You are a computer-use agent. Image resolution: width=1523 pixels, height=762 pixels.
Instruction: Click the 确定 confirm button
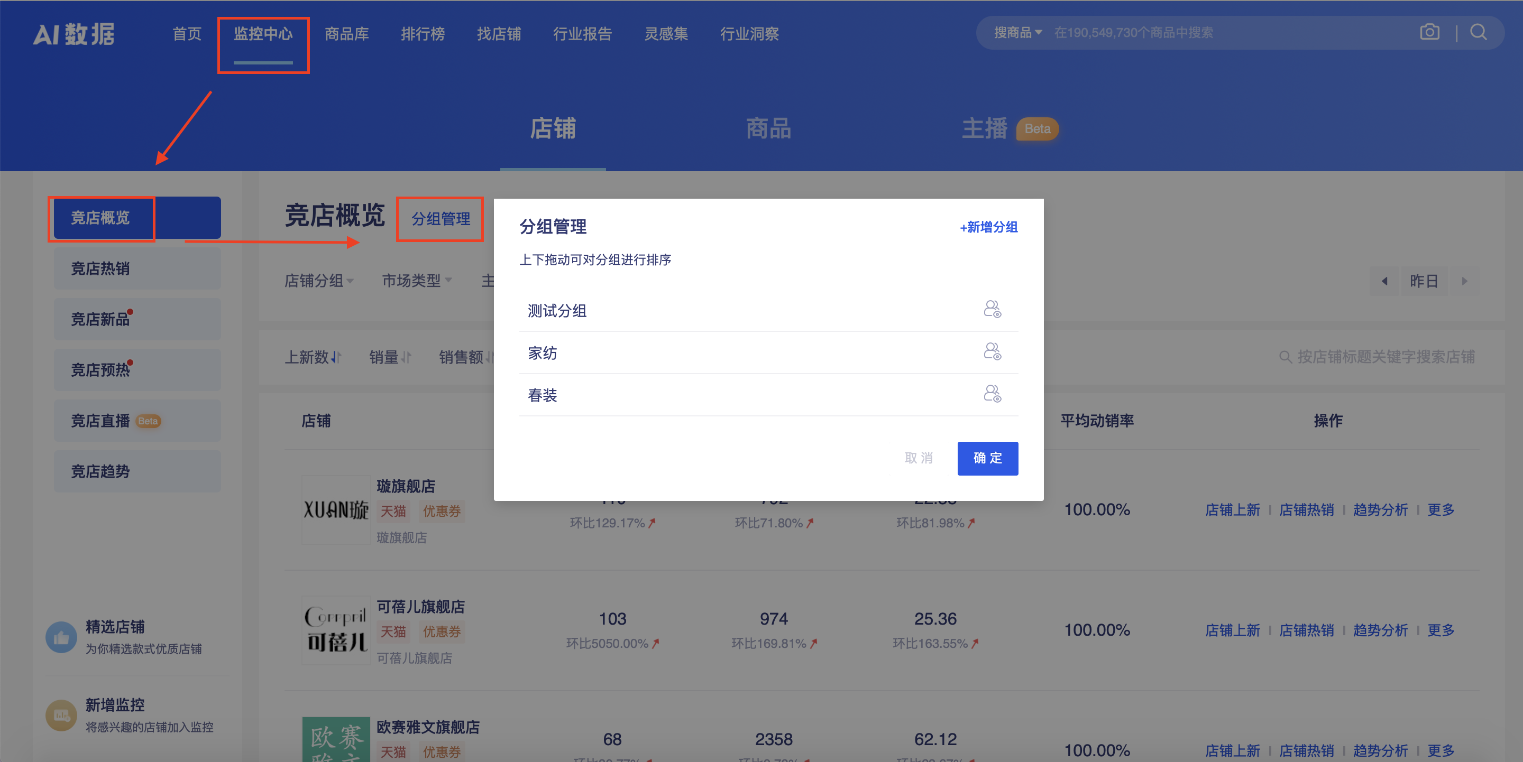(987, 458)
